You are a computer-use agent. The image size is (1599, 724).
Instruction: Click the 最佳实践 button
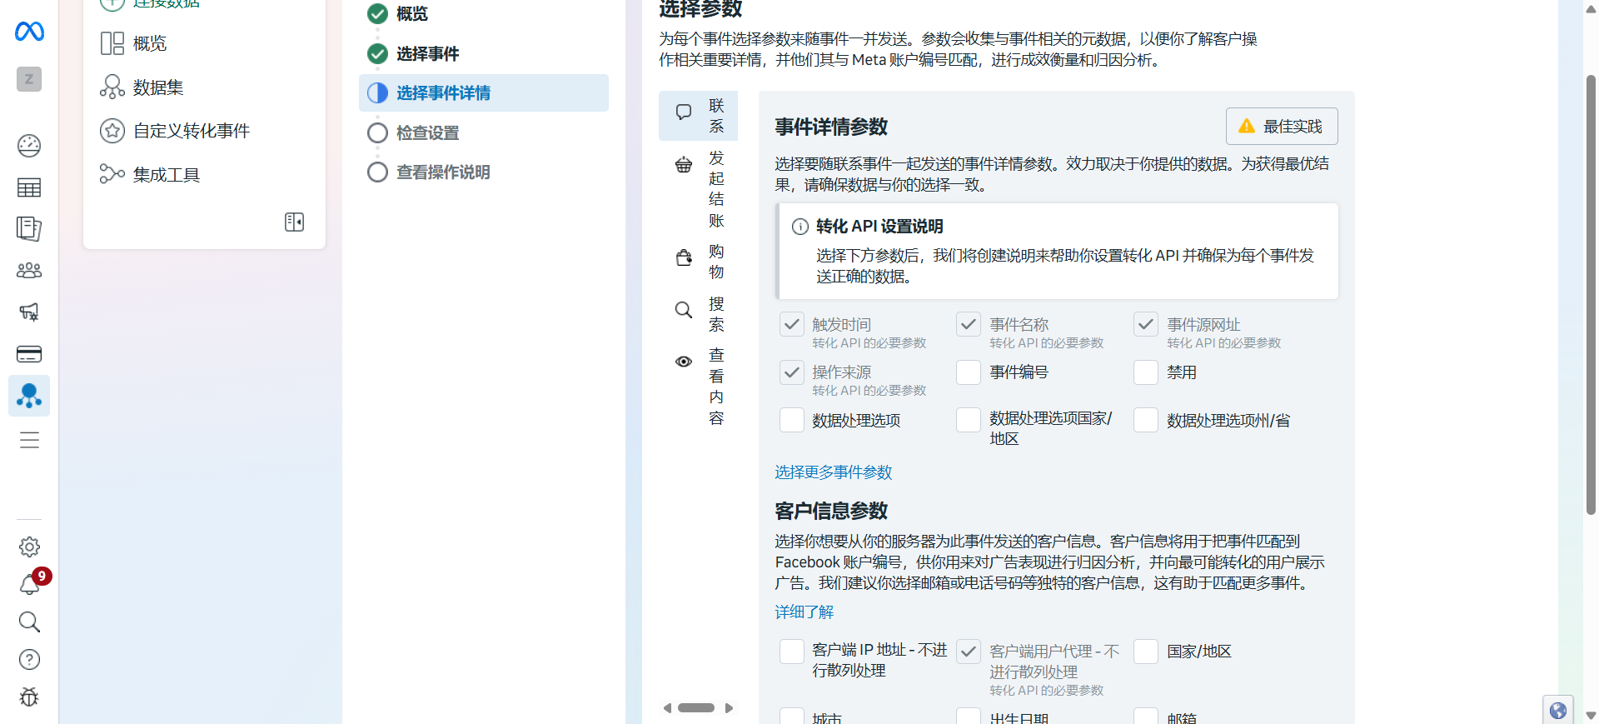point(1281,126)
